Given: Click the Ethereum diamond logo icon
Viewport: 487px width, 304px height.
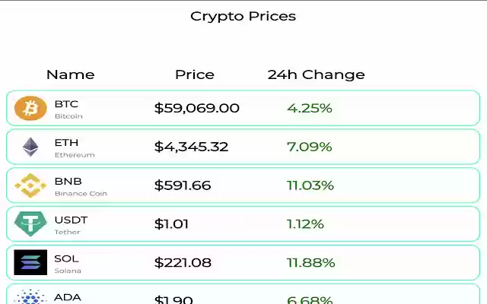Looking at the screenshot, I should coord(30,147).
